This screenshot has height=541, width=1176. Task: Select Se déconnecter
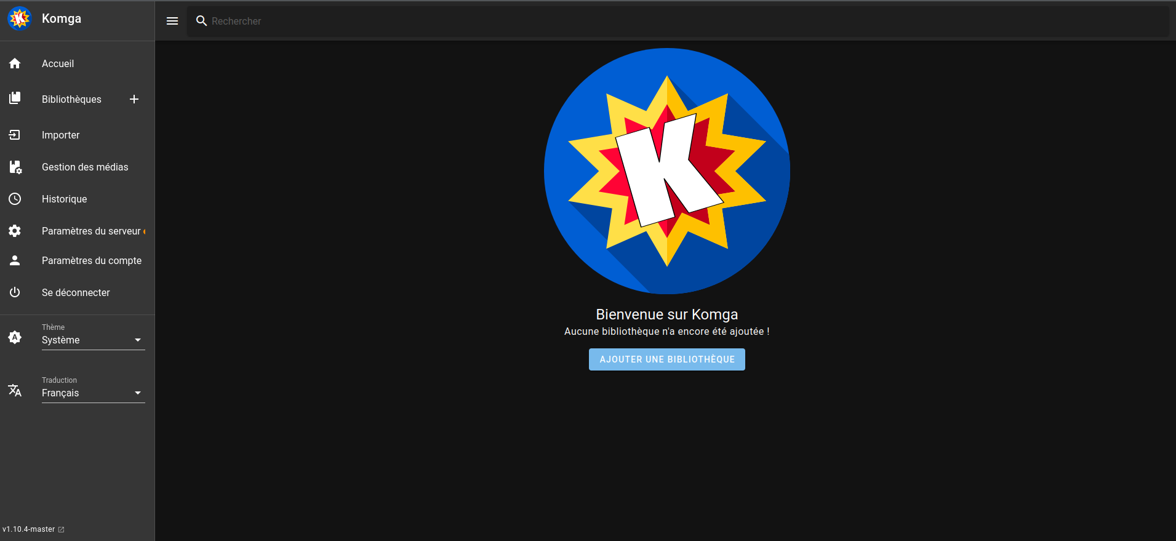[76, 292]
